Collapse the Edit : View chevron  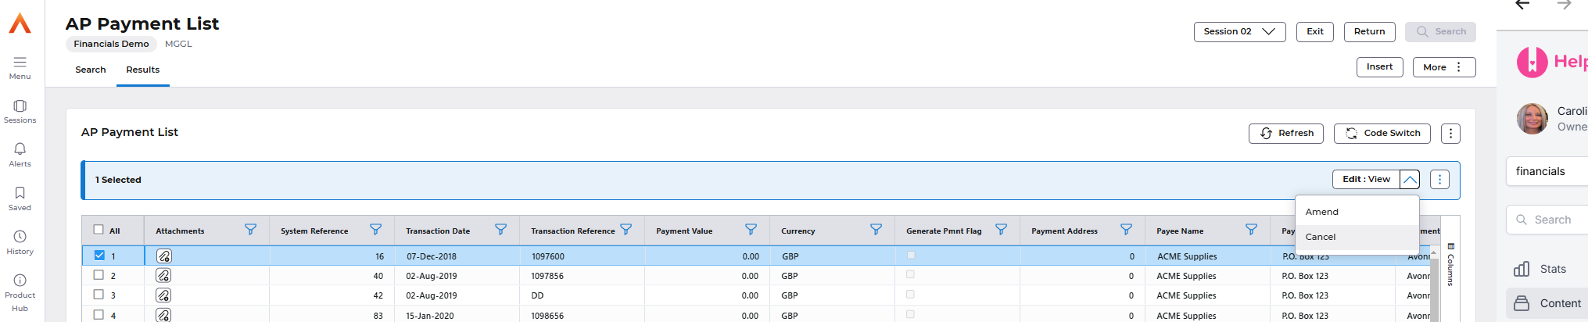(x=1410, y=180)
